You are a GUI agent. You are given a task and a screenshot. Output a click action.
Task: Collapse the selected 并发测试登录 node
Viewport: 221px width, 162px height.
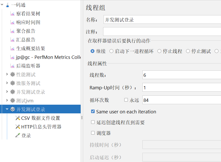click(7, 110)
